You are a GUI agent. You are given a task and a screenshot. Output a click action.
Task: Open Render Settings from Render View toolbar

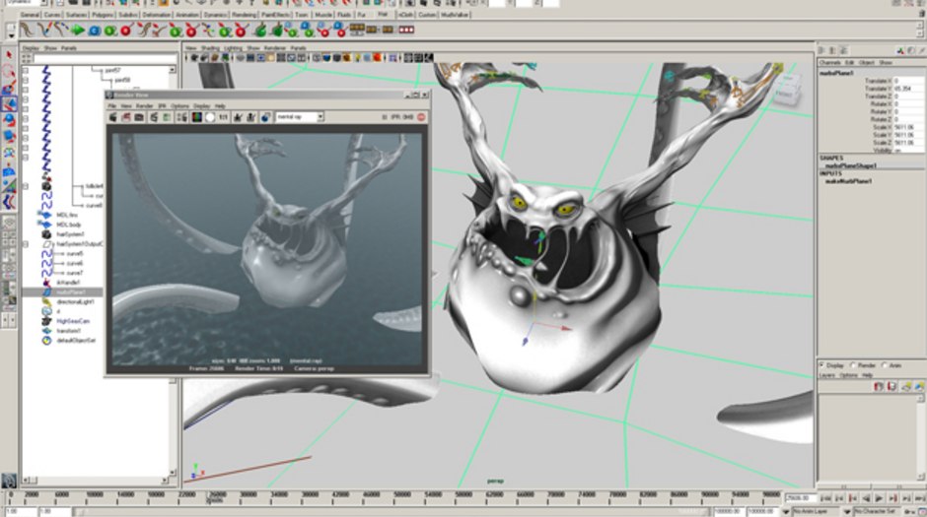pos(181,117)
